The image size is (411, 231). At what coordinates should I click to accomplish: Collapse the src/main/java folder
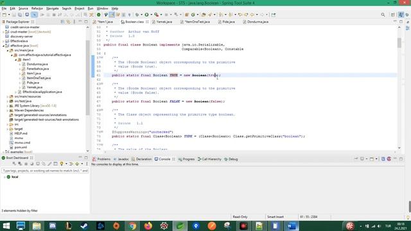8,50
